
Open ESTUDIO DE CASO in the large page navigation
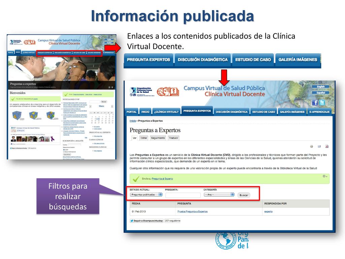pyautogui.click(x=263, y=112)
